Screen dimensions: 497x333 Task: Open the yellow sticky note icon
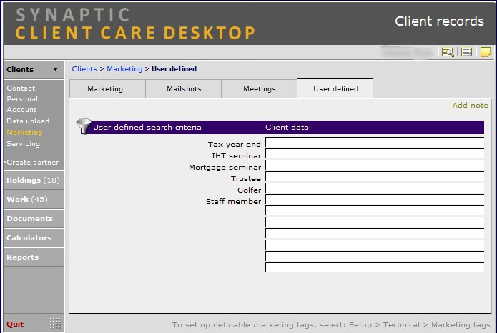(486, 52)
